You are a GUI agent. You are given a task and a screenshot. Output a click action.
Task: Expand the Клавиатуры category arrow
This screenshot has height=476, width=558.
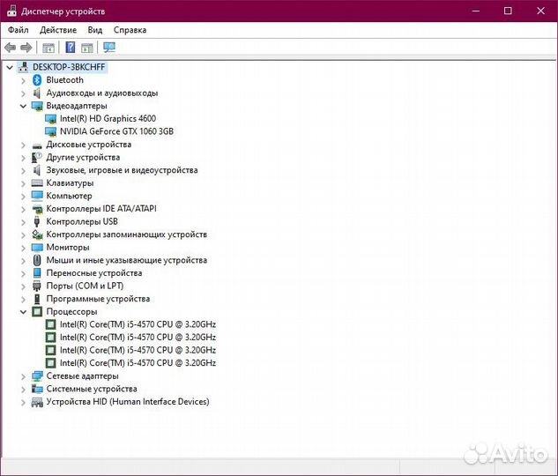[x=23, y=183]
